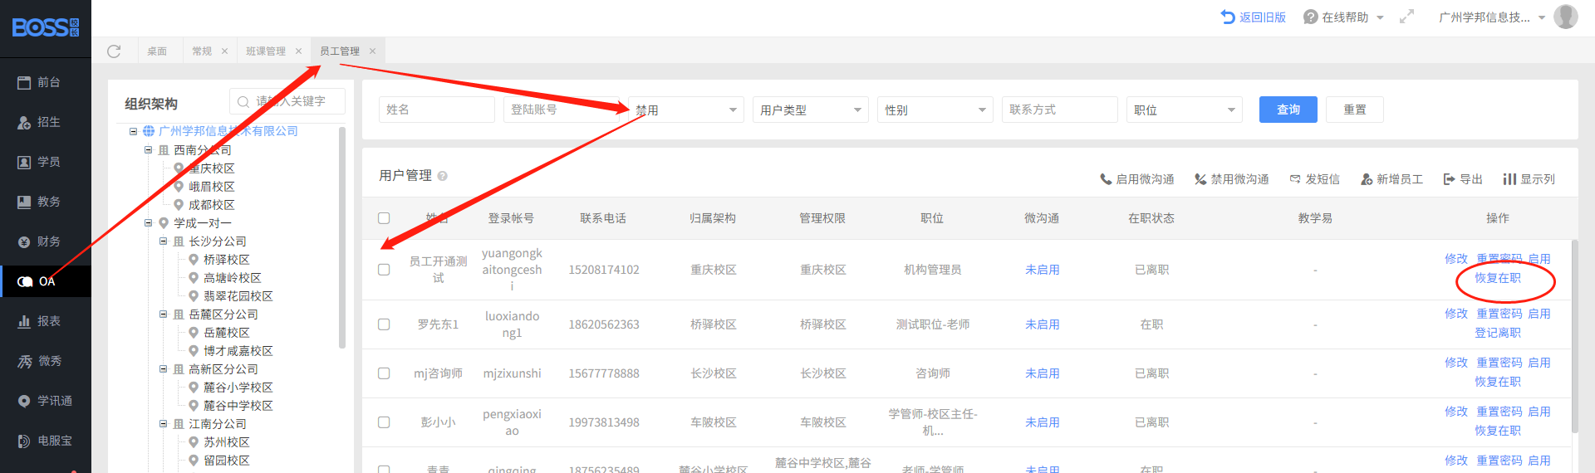This screenshot has width=1595, height=473.
Task: Select 桥驿校区 in the organization tree
Action: tap(227, 260)
